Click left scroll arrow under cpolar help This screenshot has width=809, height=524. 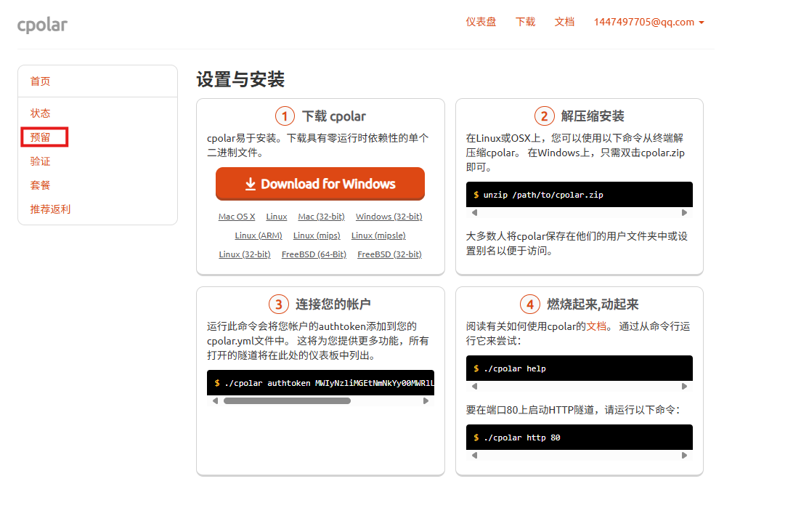[475, 386]
